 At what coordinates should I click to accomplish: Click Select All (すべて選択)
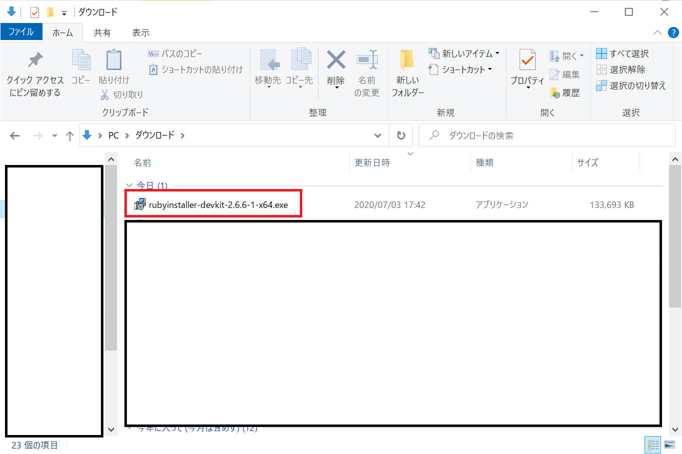623,53
